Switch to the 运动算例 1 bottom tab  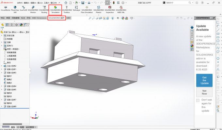pos(31,127)
